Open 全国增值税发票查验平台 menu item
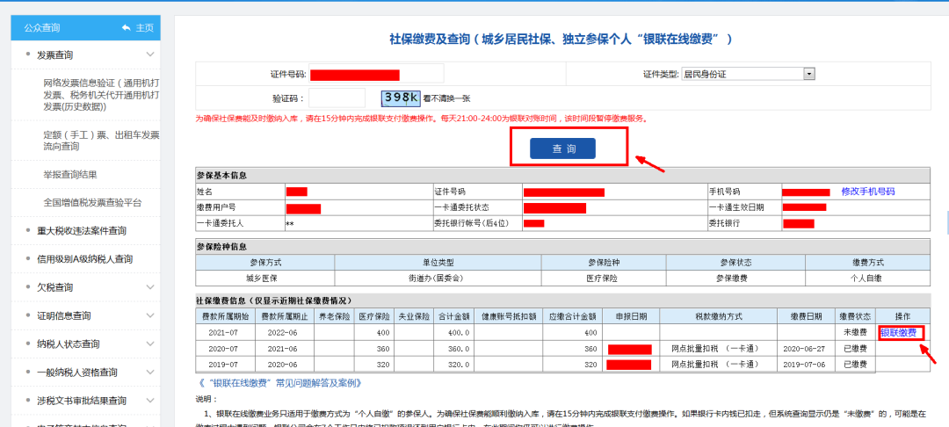 [x=92, y=203]
